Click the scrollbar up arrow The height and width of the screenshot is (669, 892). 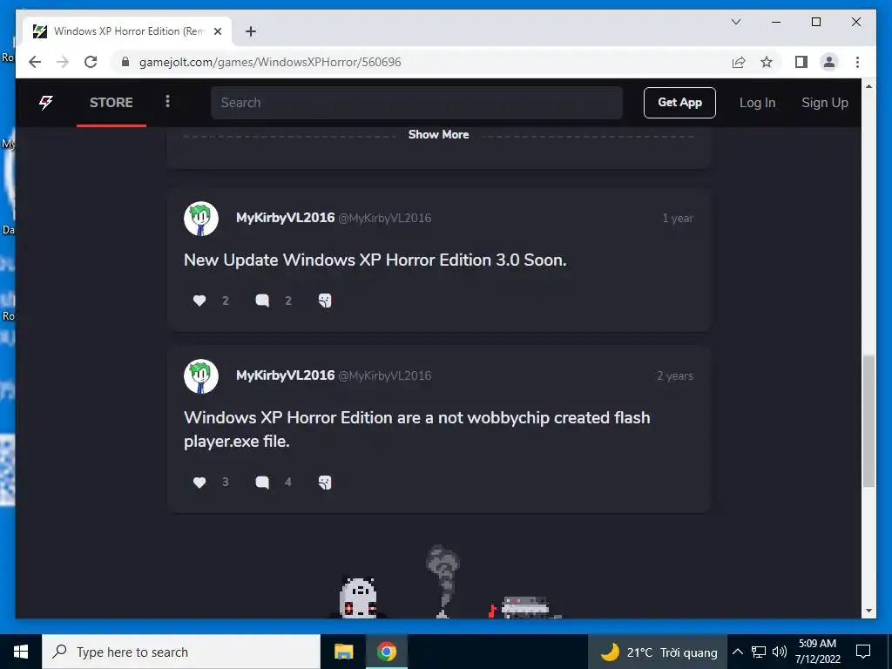click(868, 86)
